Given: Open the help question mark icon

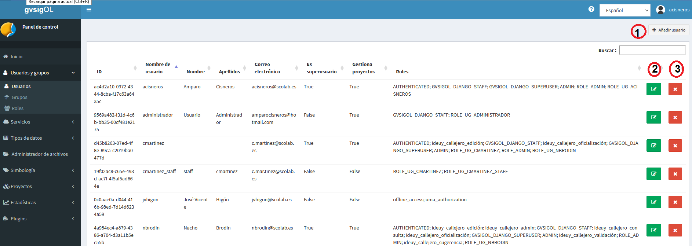Looking at the screenshot, I should pos(591,9).
